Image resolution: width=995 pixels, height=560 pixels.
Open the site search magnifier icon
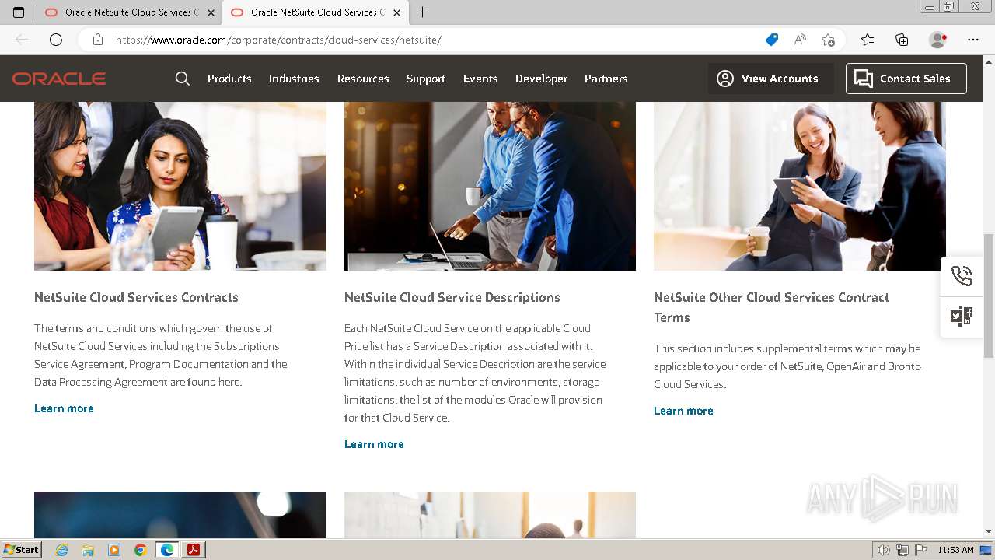[183, 79]
